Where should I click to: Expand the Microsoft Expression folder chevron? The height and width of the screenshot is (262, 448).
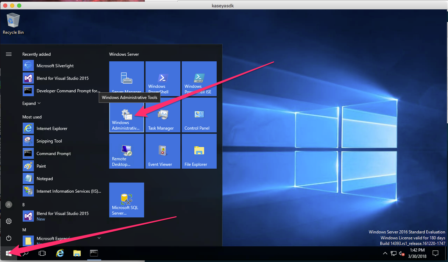pyautogui.click(x=99, y=238)
